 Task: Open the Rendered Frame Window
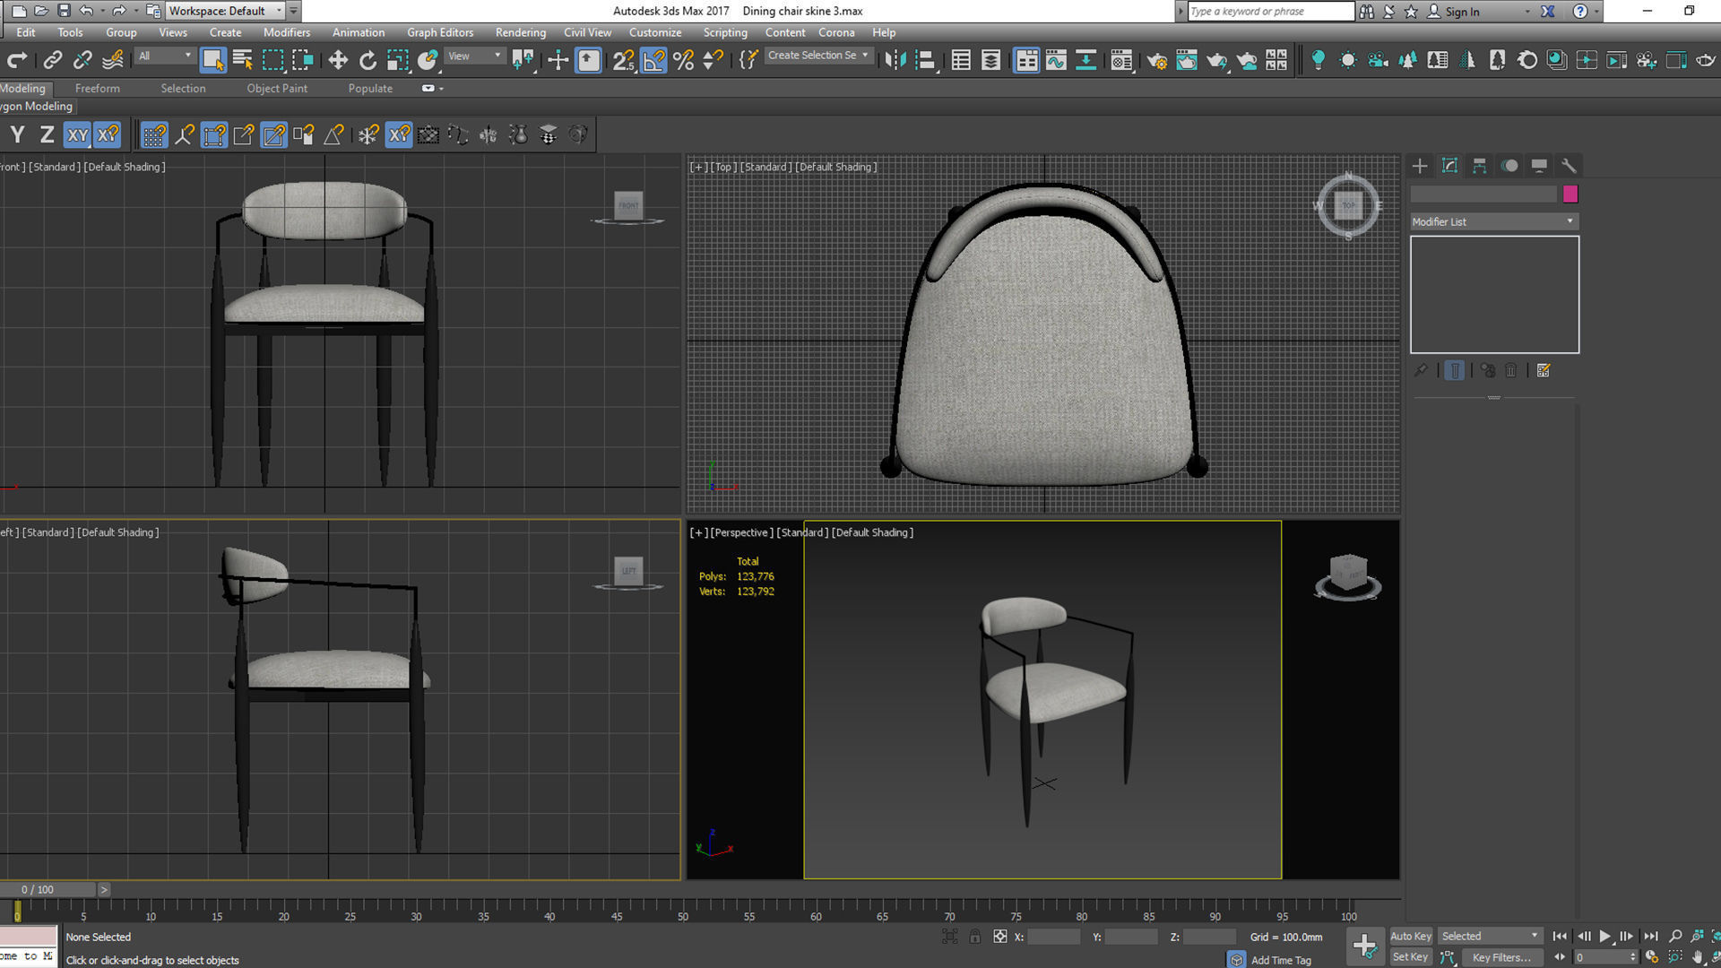1187,60
